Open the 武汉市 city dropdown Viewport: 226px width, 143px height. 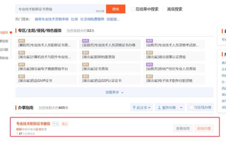[x=142, y=108]
